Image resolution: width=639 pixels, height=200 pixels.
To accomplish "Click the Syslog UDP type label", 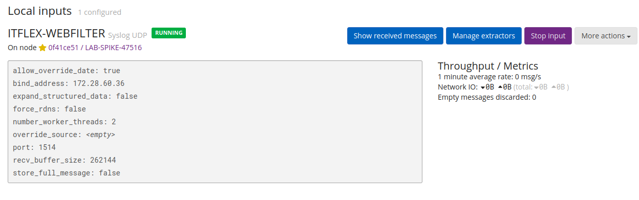I will (x=127, y=35).
